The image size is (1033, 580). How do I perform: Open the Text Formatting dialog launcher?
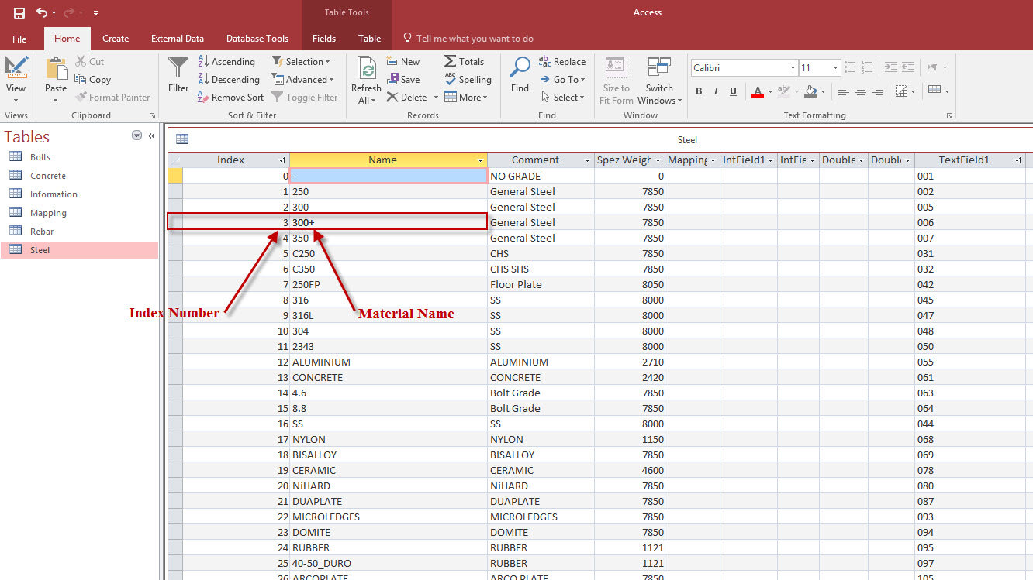coord(949,115)
